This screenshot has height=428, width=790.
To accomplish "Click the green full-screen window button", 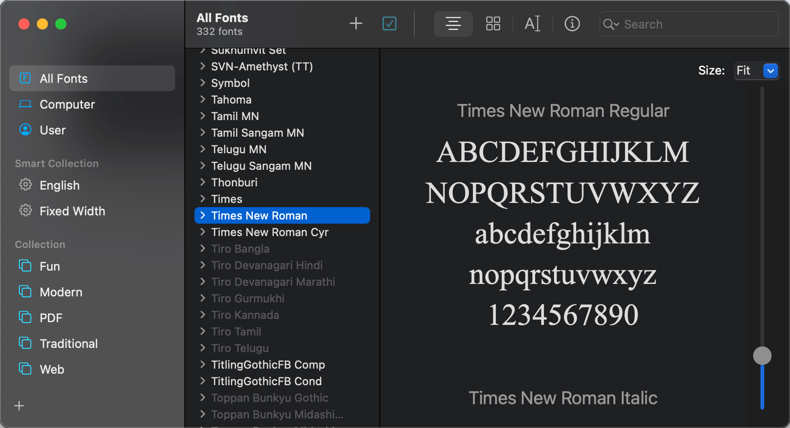I will (x=61, y=24).
